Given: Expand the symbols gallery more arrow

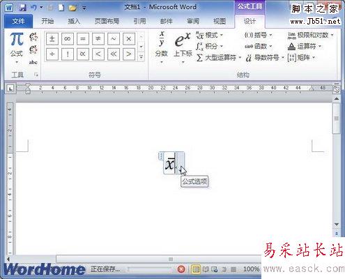Looking at the screenshot, I should [141, 57].
